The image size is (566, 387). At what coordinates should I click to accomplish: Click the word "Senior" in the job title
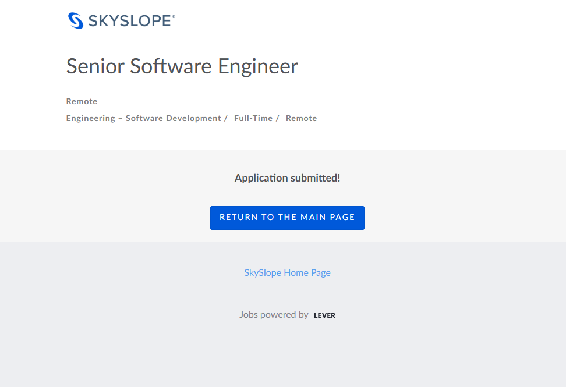click(95, 66)
